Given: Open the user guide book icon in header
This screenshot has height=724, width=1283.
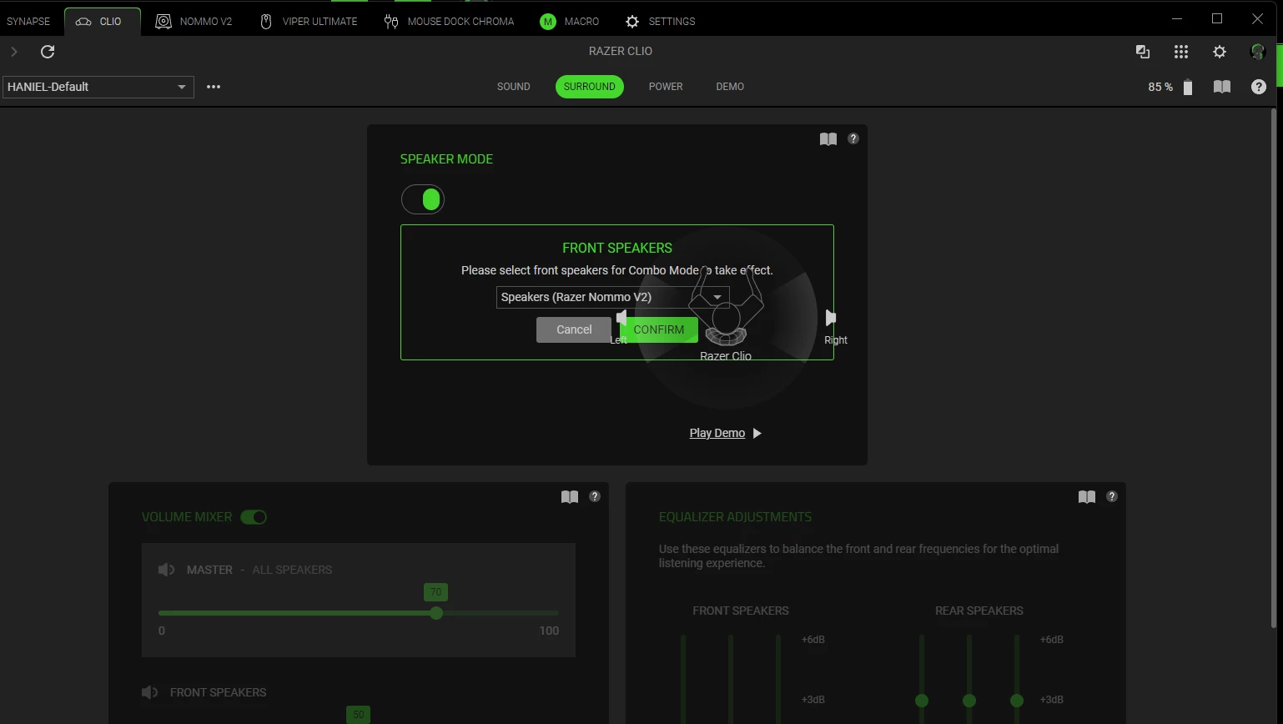Looking at the screenshot, I should tap(1222, 87).
